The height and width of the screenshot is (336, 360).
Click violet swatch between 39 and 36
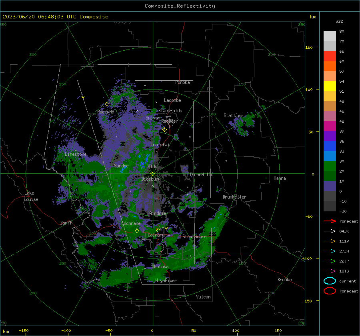point(330,136)
